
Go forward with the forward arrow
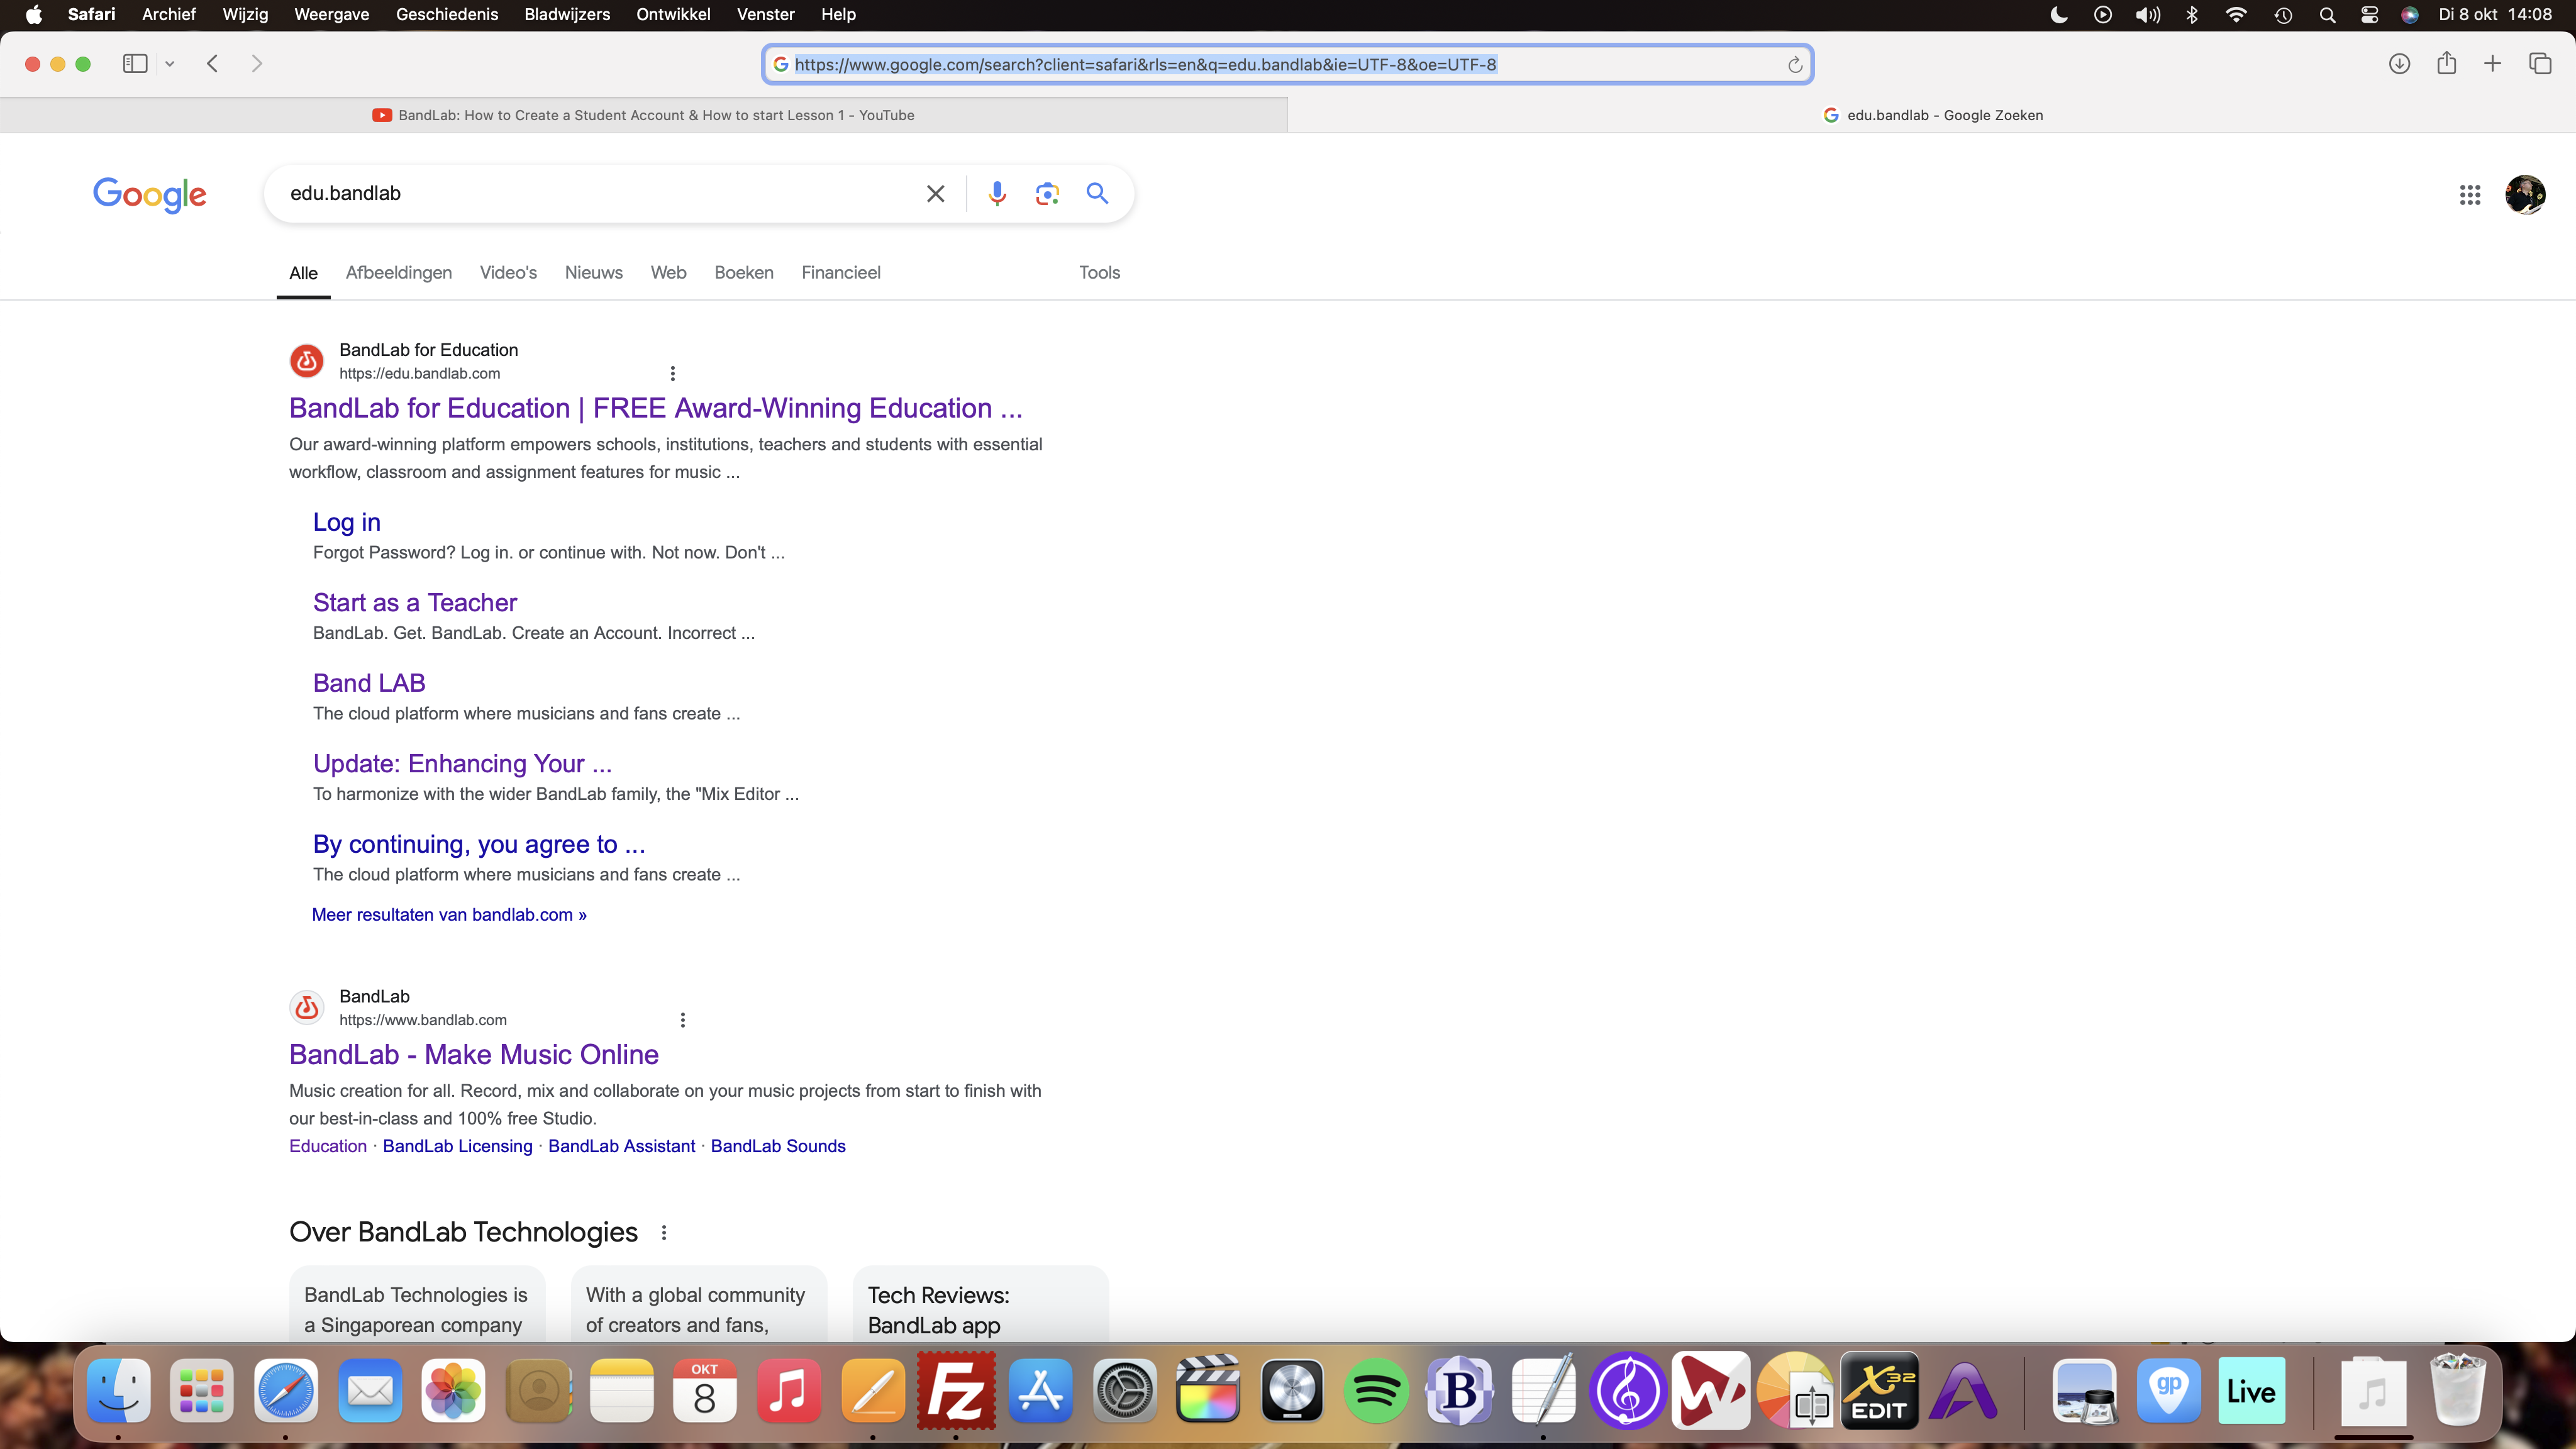click(x=257, y=64)
